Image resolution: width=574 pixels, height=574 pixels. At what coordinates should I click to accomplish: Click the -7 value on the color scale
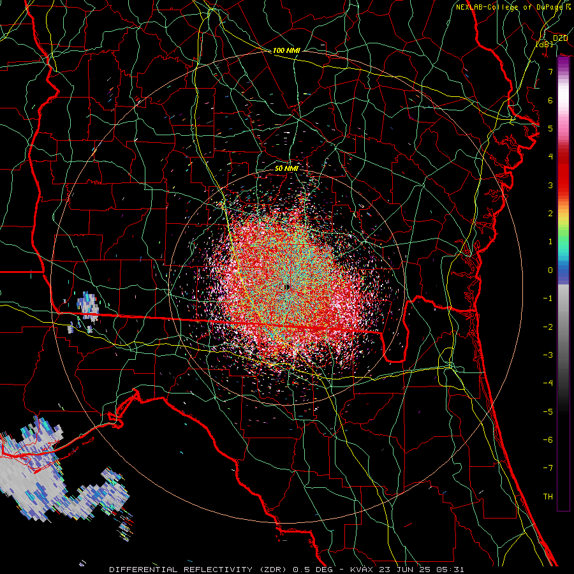point(548,468)
